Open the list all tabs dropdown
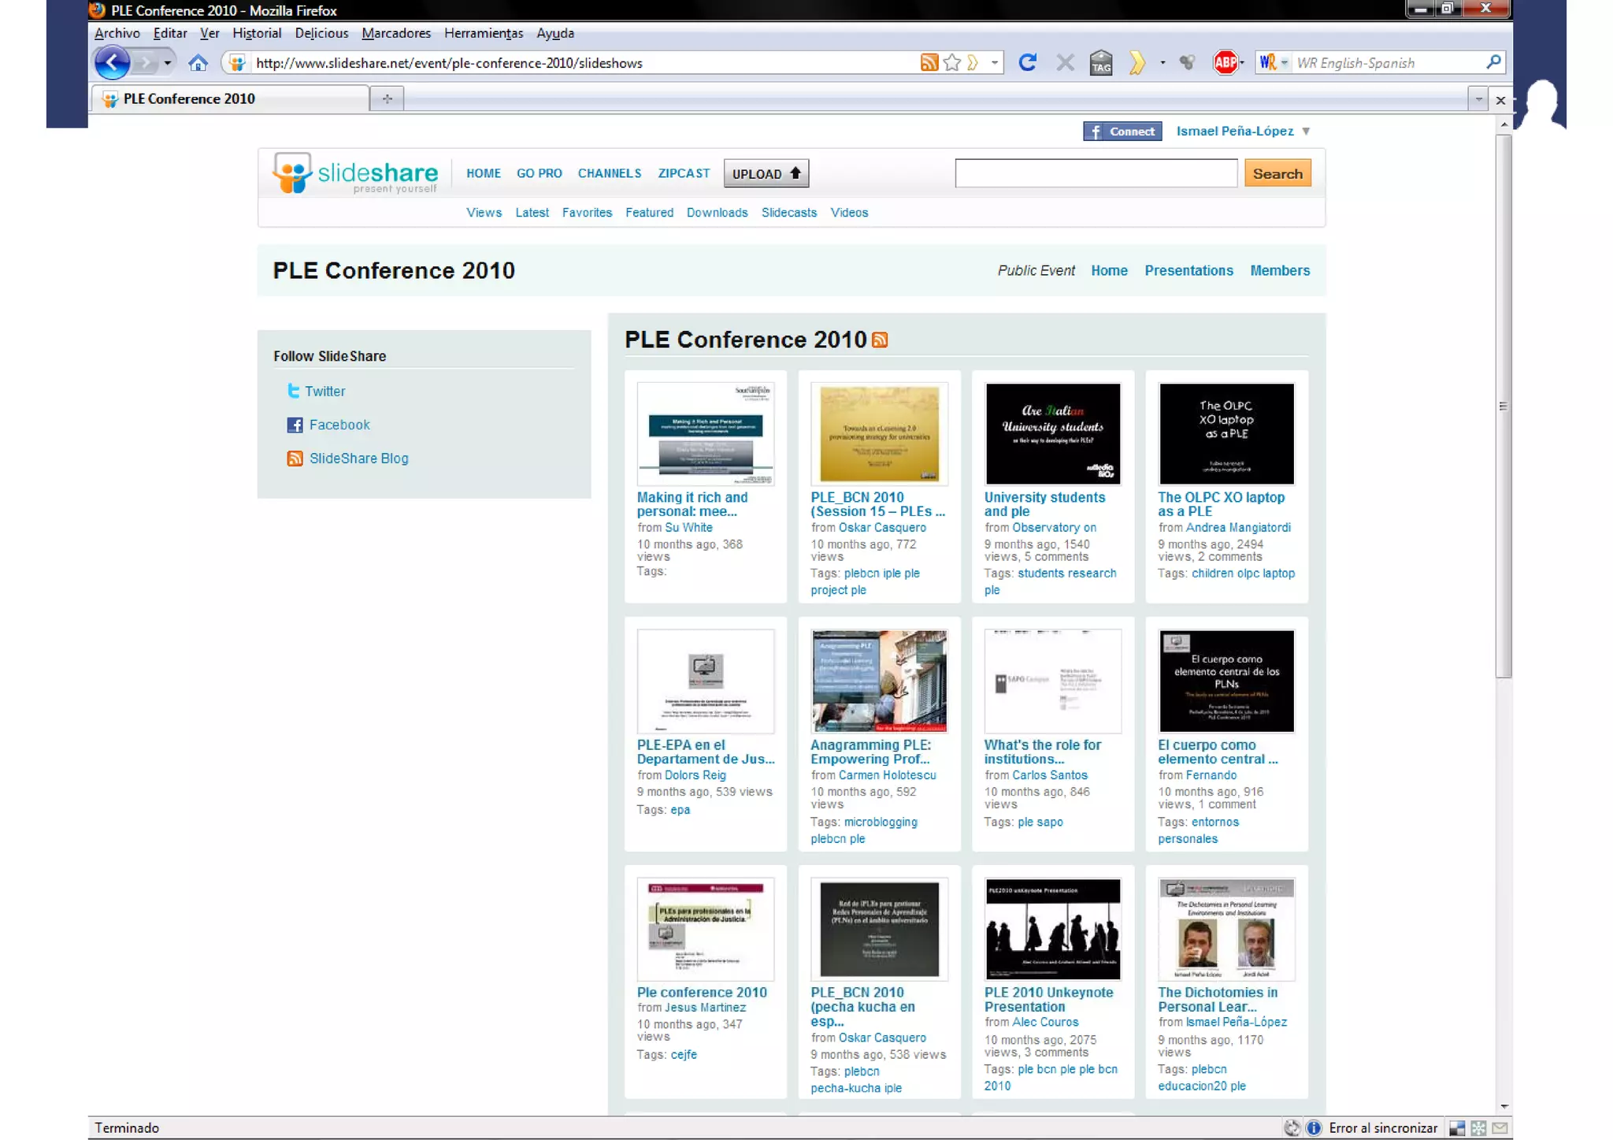 click(1478, 99)
